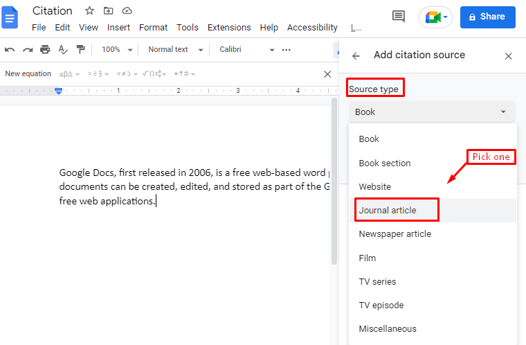Run spelling and grammar check
526x345 pixels.
63,50
